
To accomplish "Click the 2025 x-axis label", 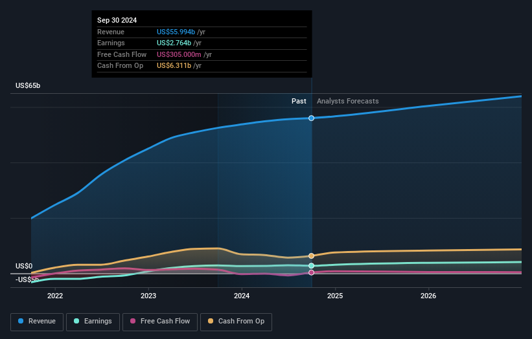I will (x=335, y=296).
